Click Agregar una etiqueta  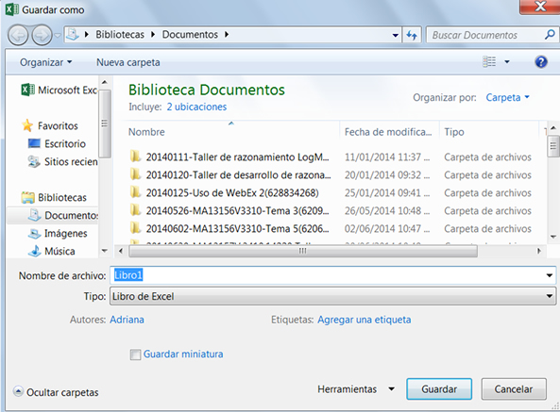pyautogui.click(x=365, y=320)
